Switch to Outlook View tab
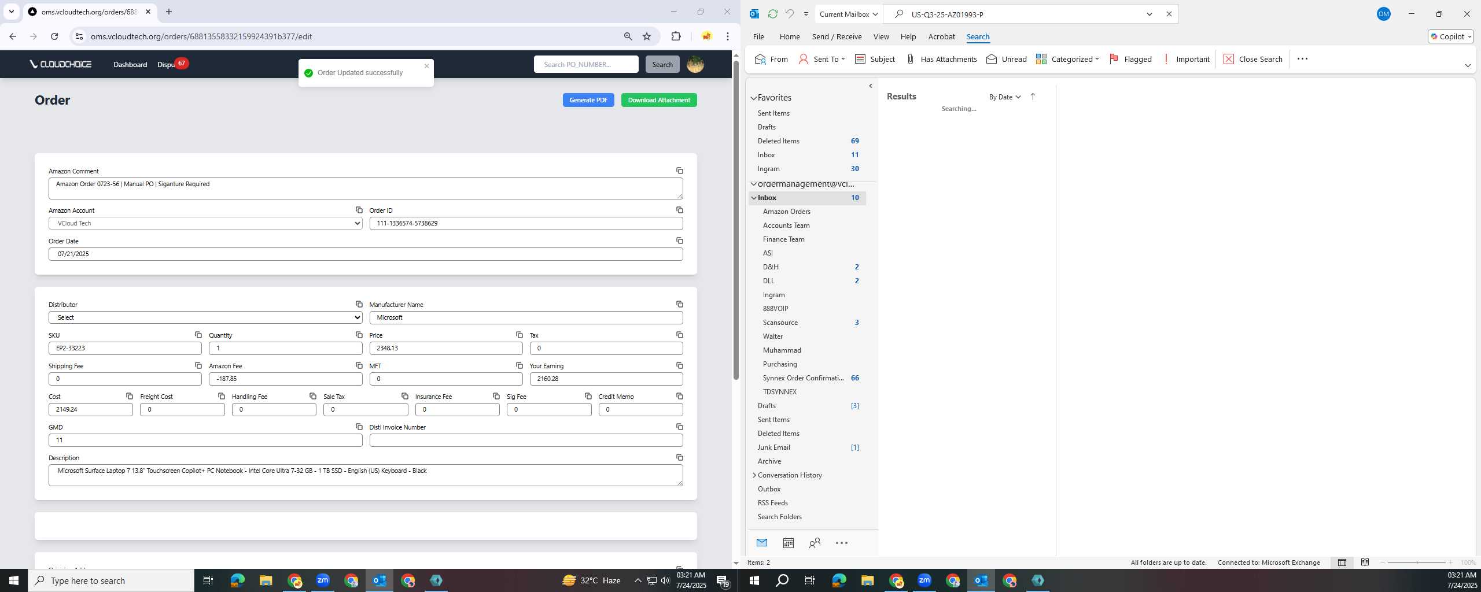 pyautogui.click(x=881, y=36)
